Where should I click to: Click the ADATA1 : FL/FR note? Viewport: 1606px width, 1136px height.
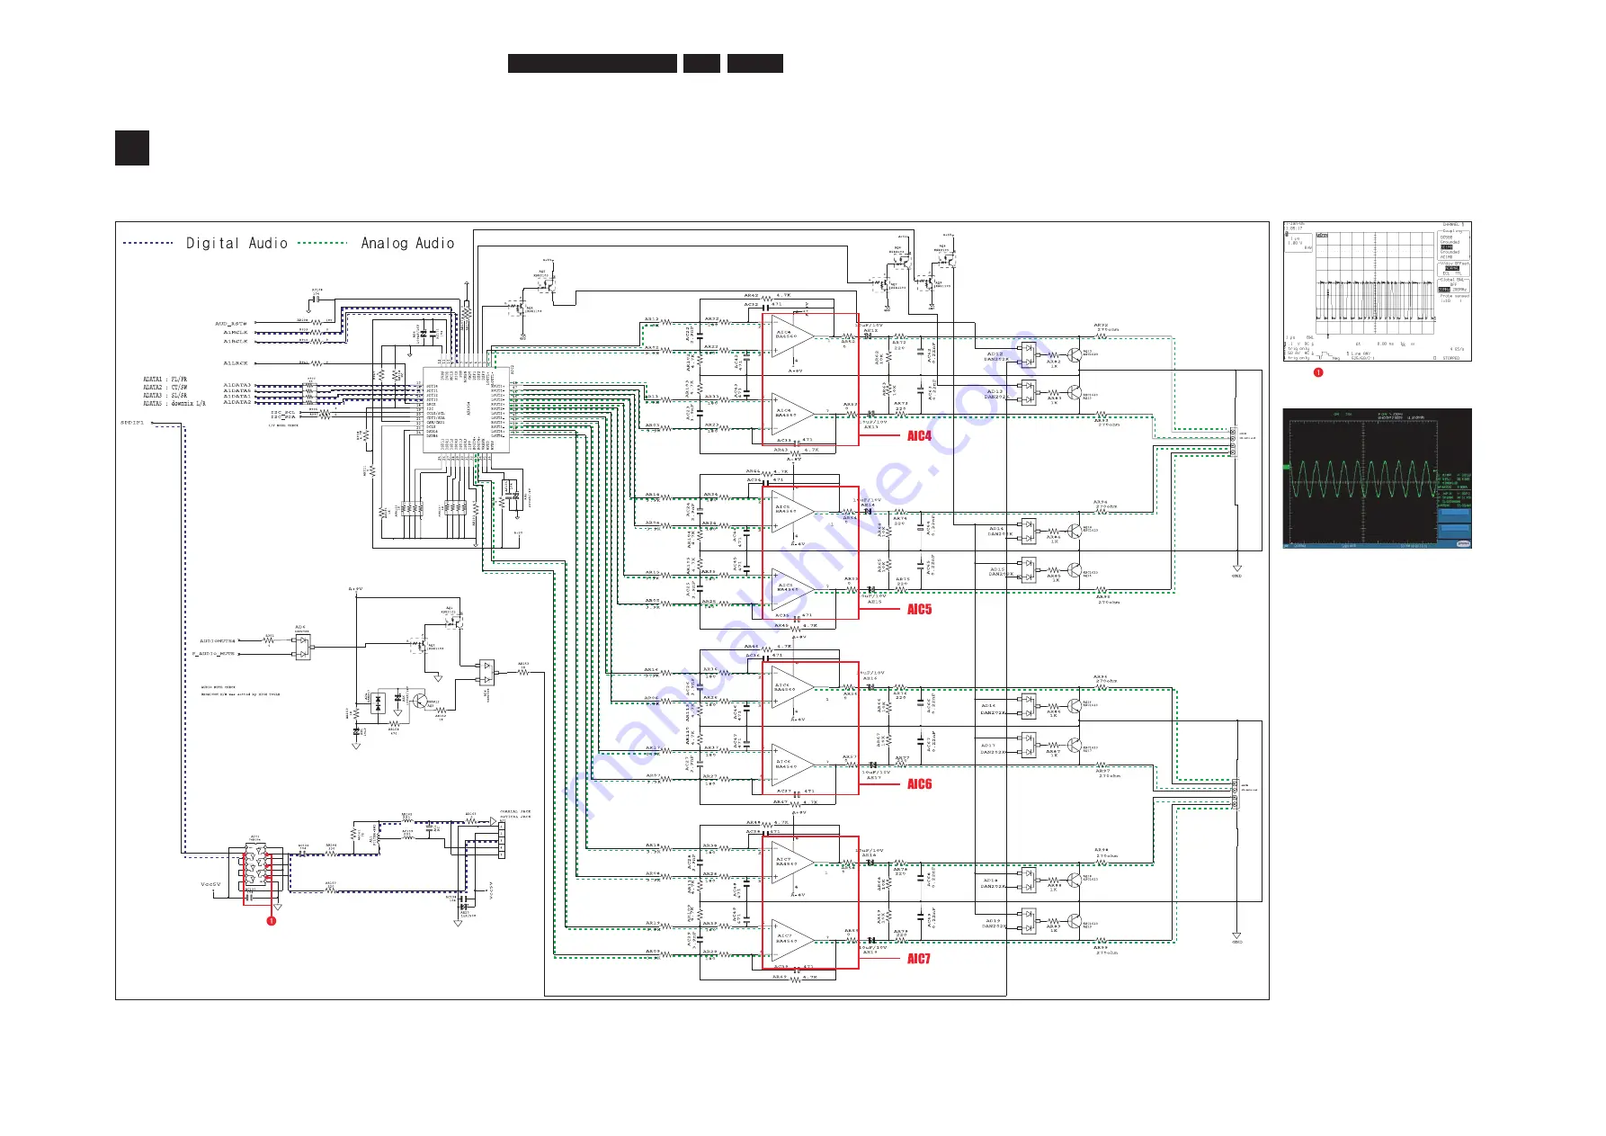coord(165,380)
